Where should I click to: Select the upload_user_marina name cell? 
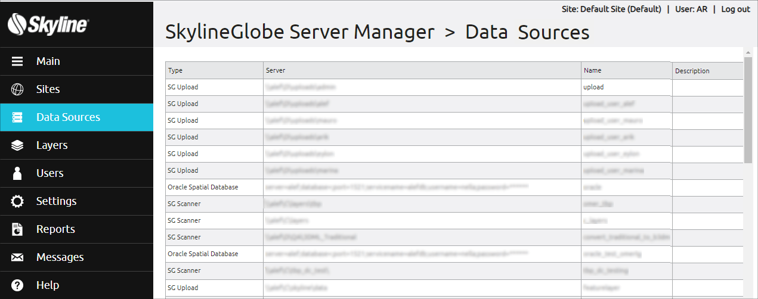(x=626, y=170)
